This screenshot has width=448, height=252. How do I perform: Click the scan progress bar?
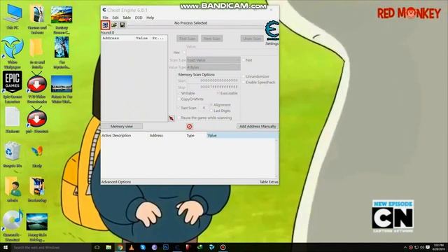pyautogui.click(x=196, y=27)
